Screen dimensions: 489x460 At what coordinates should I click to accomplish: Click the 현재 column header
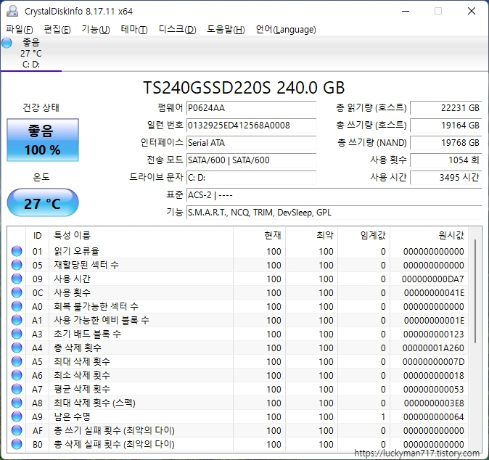pyautogui.click(x=259, y=236)
